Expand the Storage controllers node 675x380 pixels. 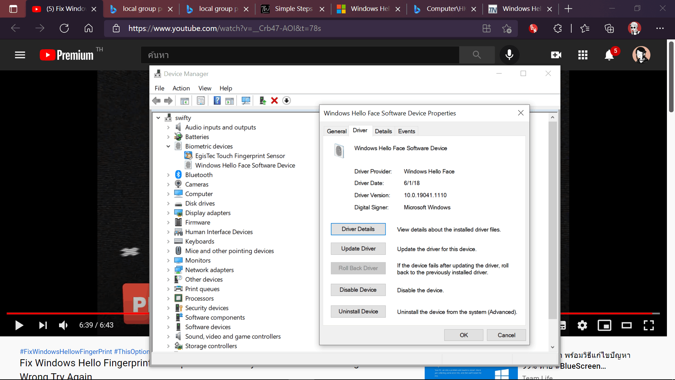(x=168, y=346)
